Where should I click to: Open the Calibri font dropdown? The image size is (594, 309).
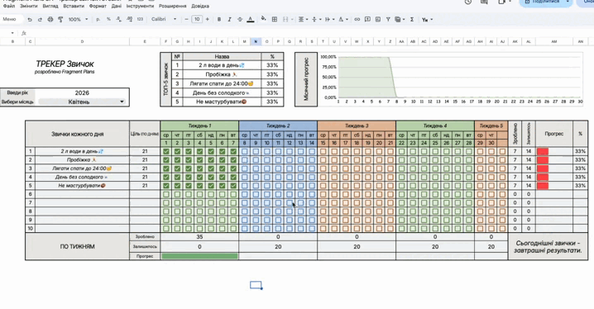[x=164, y=19]
